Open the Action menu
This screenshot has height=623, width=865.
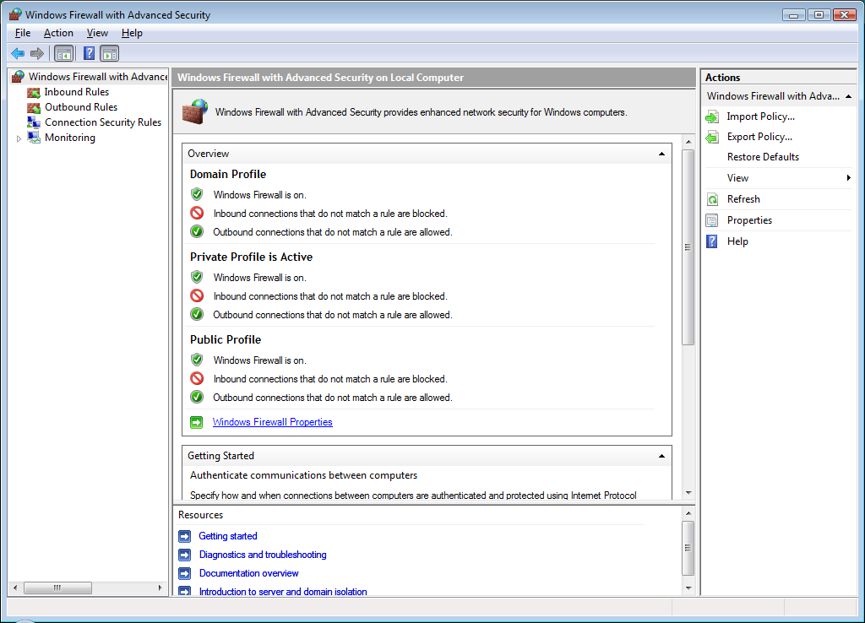tap(58, 33)
